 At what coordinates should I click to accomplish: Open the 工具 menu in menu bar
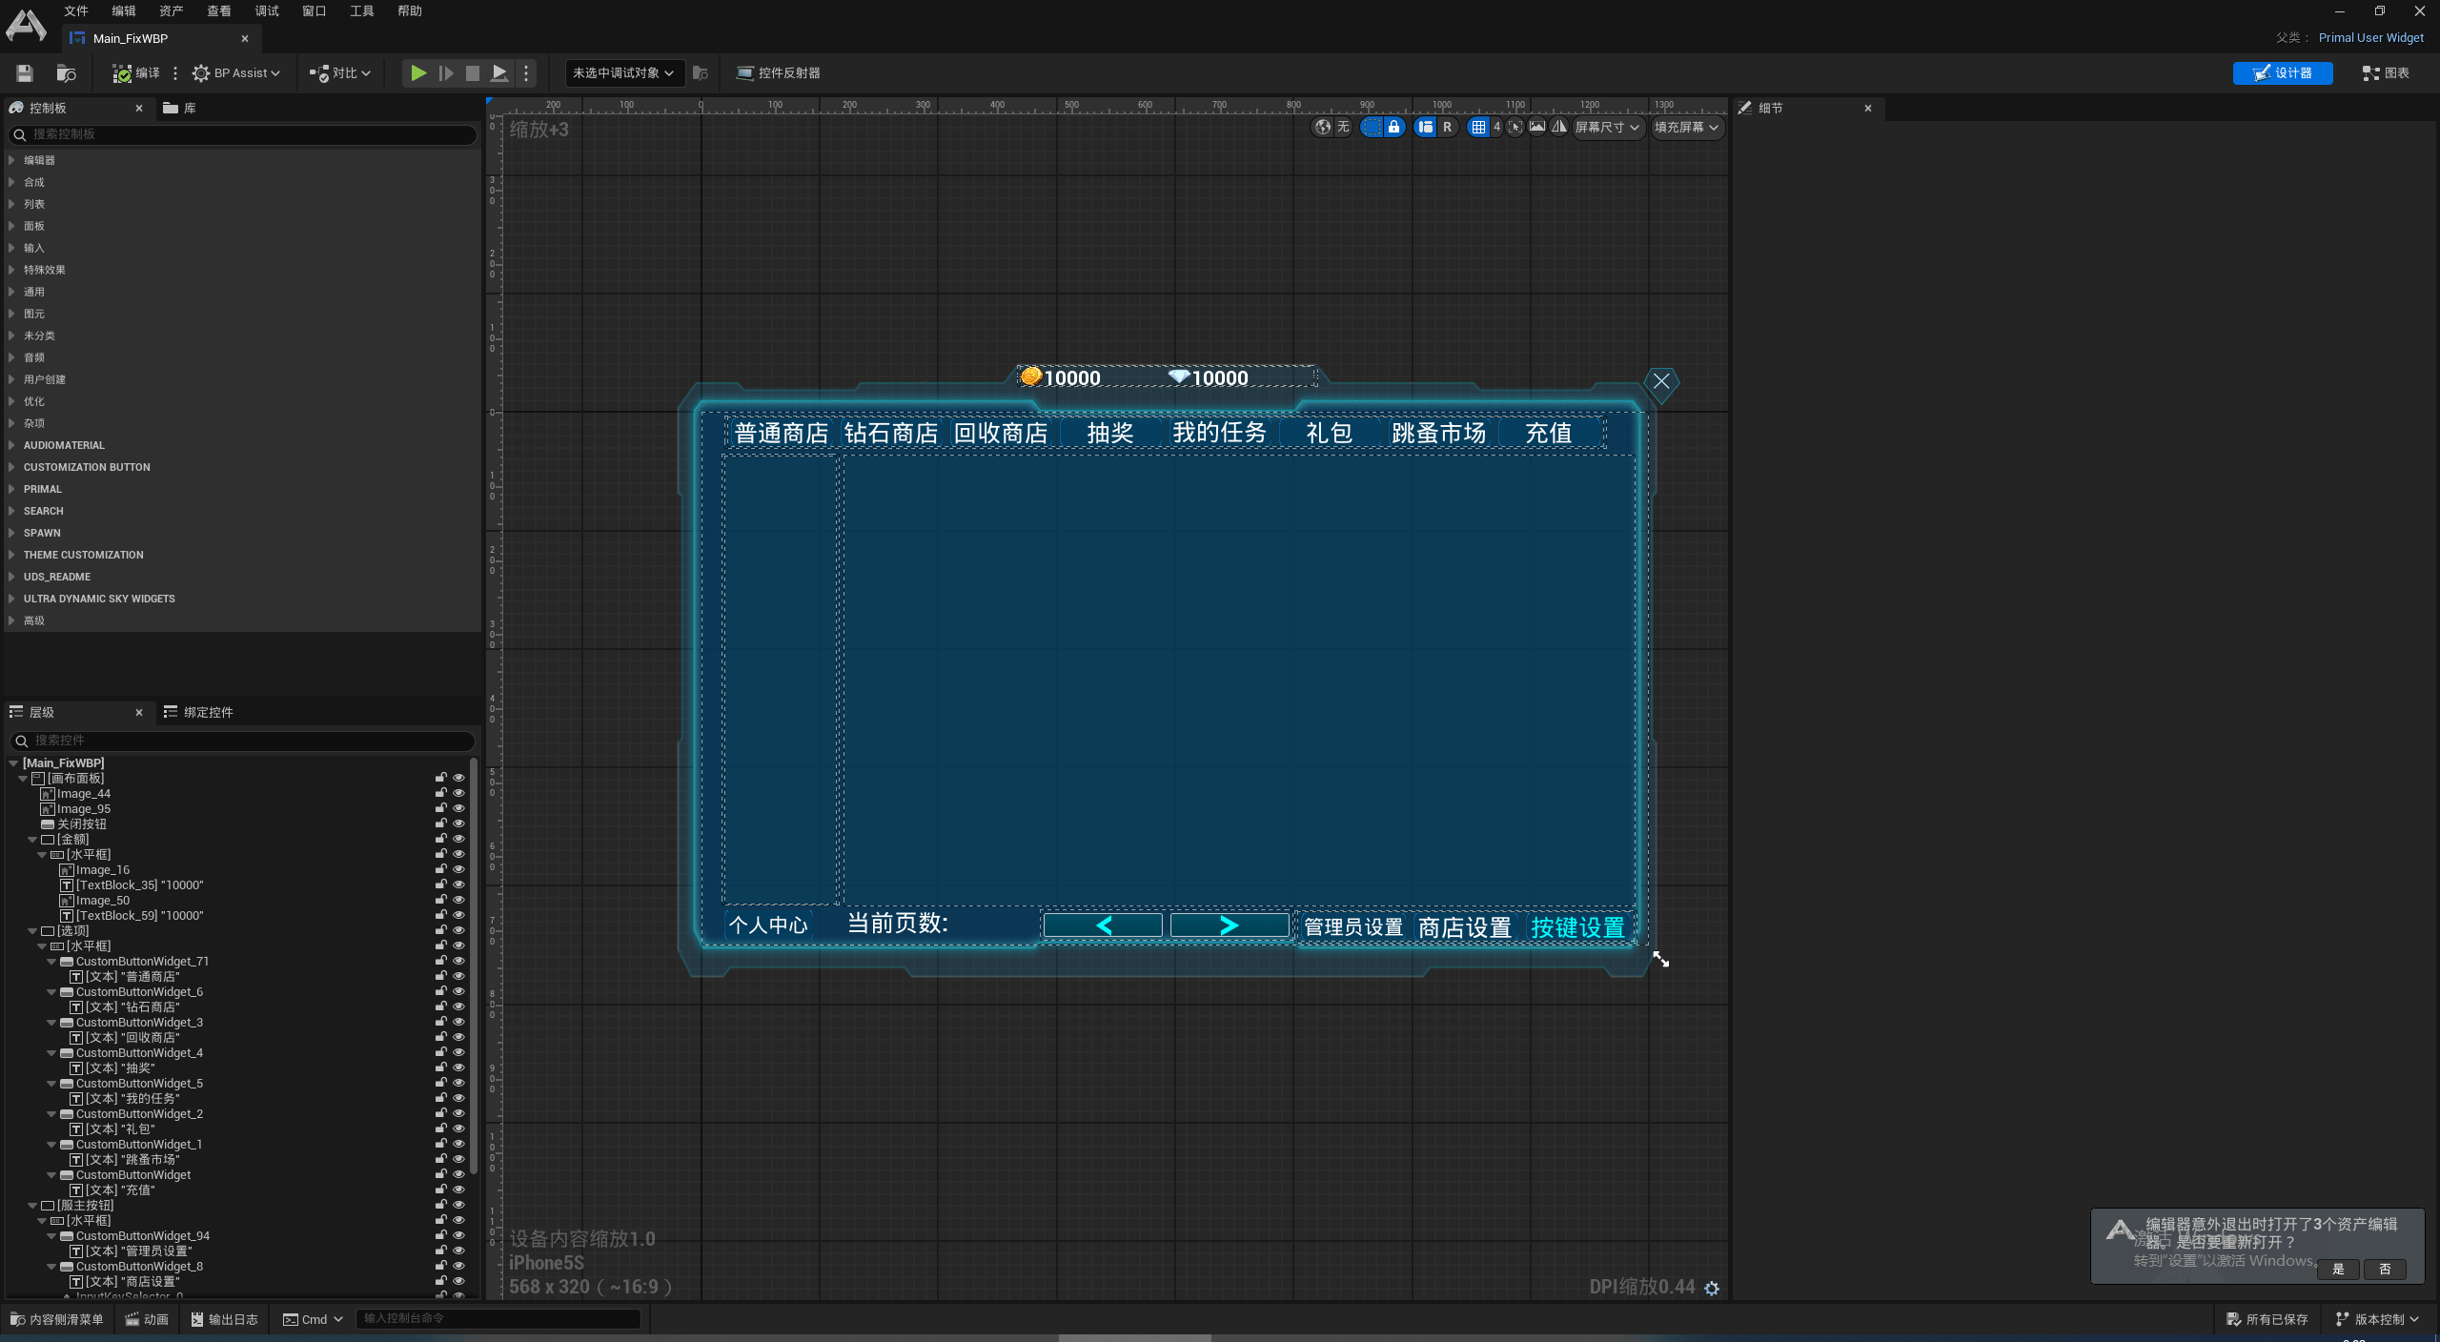point(361,11)
